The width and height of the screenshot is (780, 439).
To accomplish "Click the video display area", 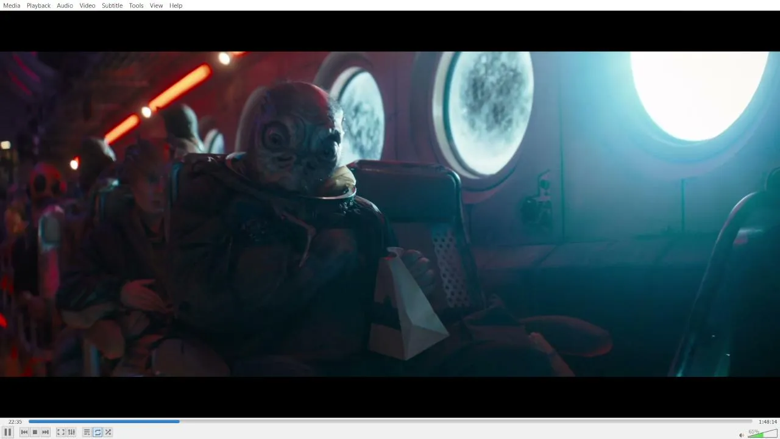I will click(390, 214).
